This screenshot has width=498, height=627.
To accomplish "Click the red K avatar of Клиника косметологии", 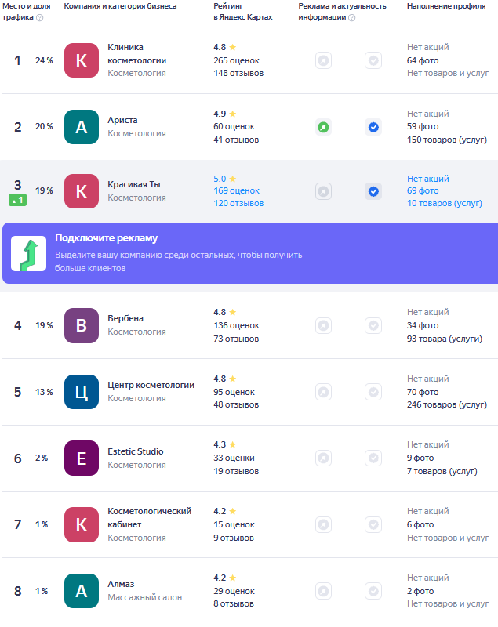I will [x=82, y=60].
